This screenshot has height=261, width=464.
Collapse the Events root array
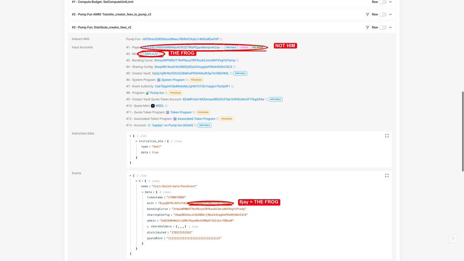click(x=130, y=176)
